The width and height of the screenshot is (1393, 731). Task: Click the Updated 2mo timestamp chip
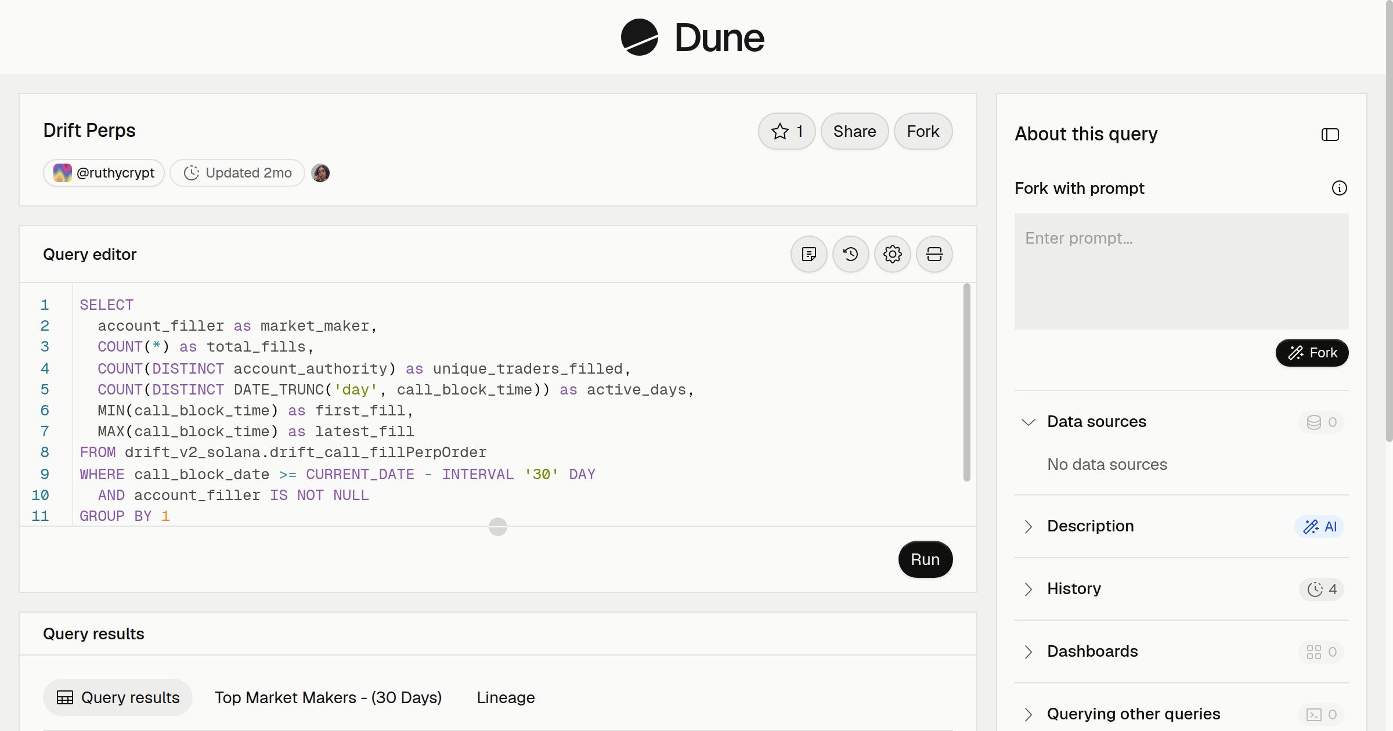pyautogui.click(x=237, y=173)
